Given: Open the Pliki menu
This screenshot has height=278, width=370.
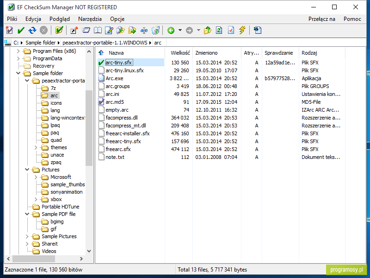Looking at the screenshot, I should (12, 19).
